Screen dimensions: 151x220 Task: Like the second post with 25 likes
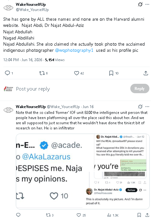(x=79, y=215)
